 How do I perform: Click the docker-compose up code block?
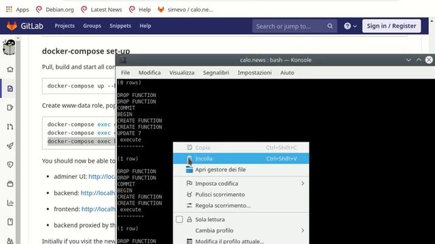point(79,86)
